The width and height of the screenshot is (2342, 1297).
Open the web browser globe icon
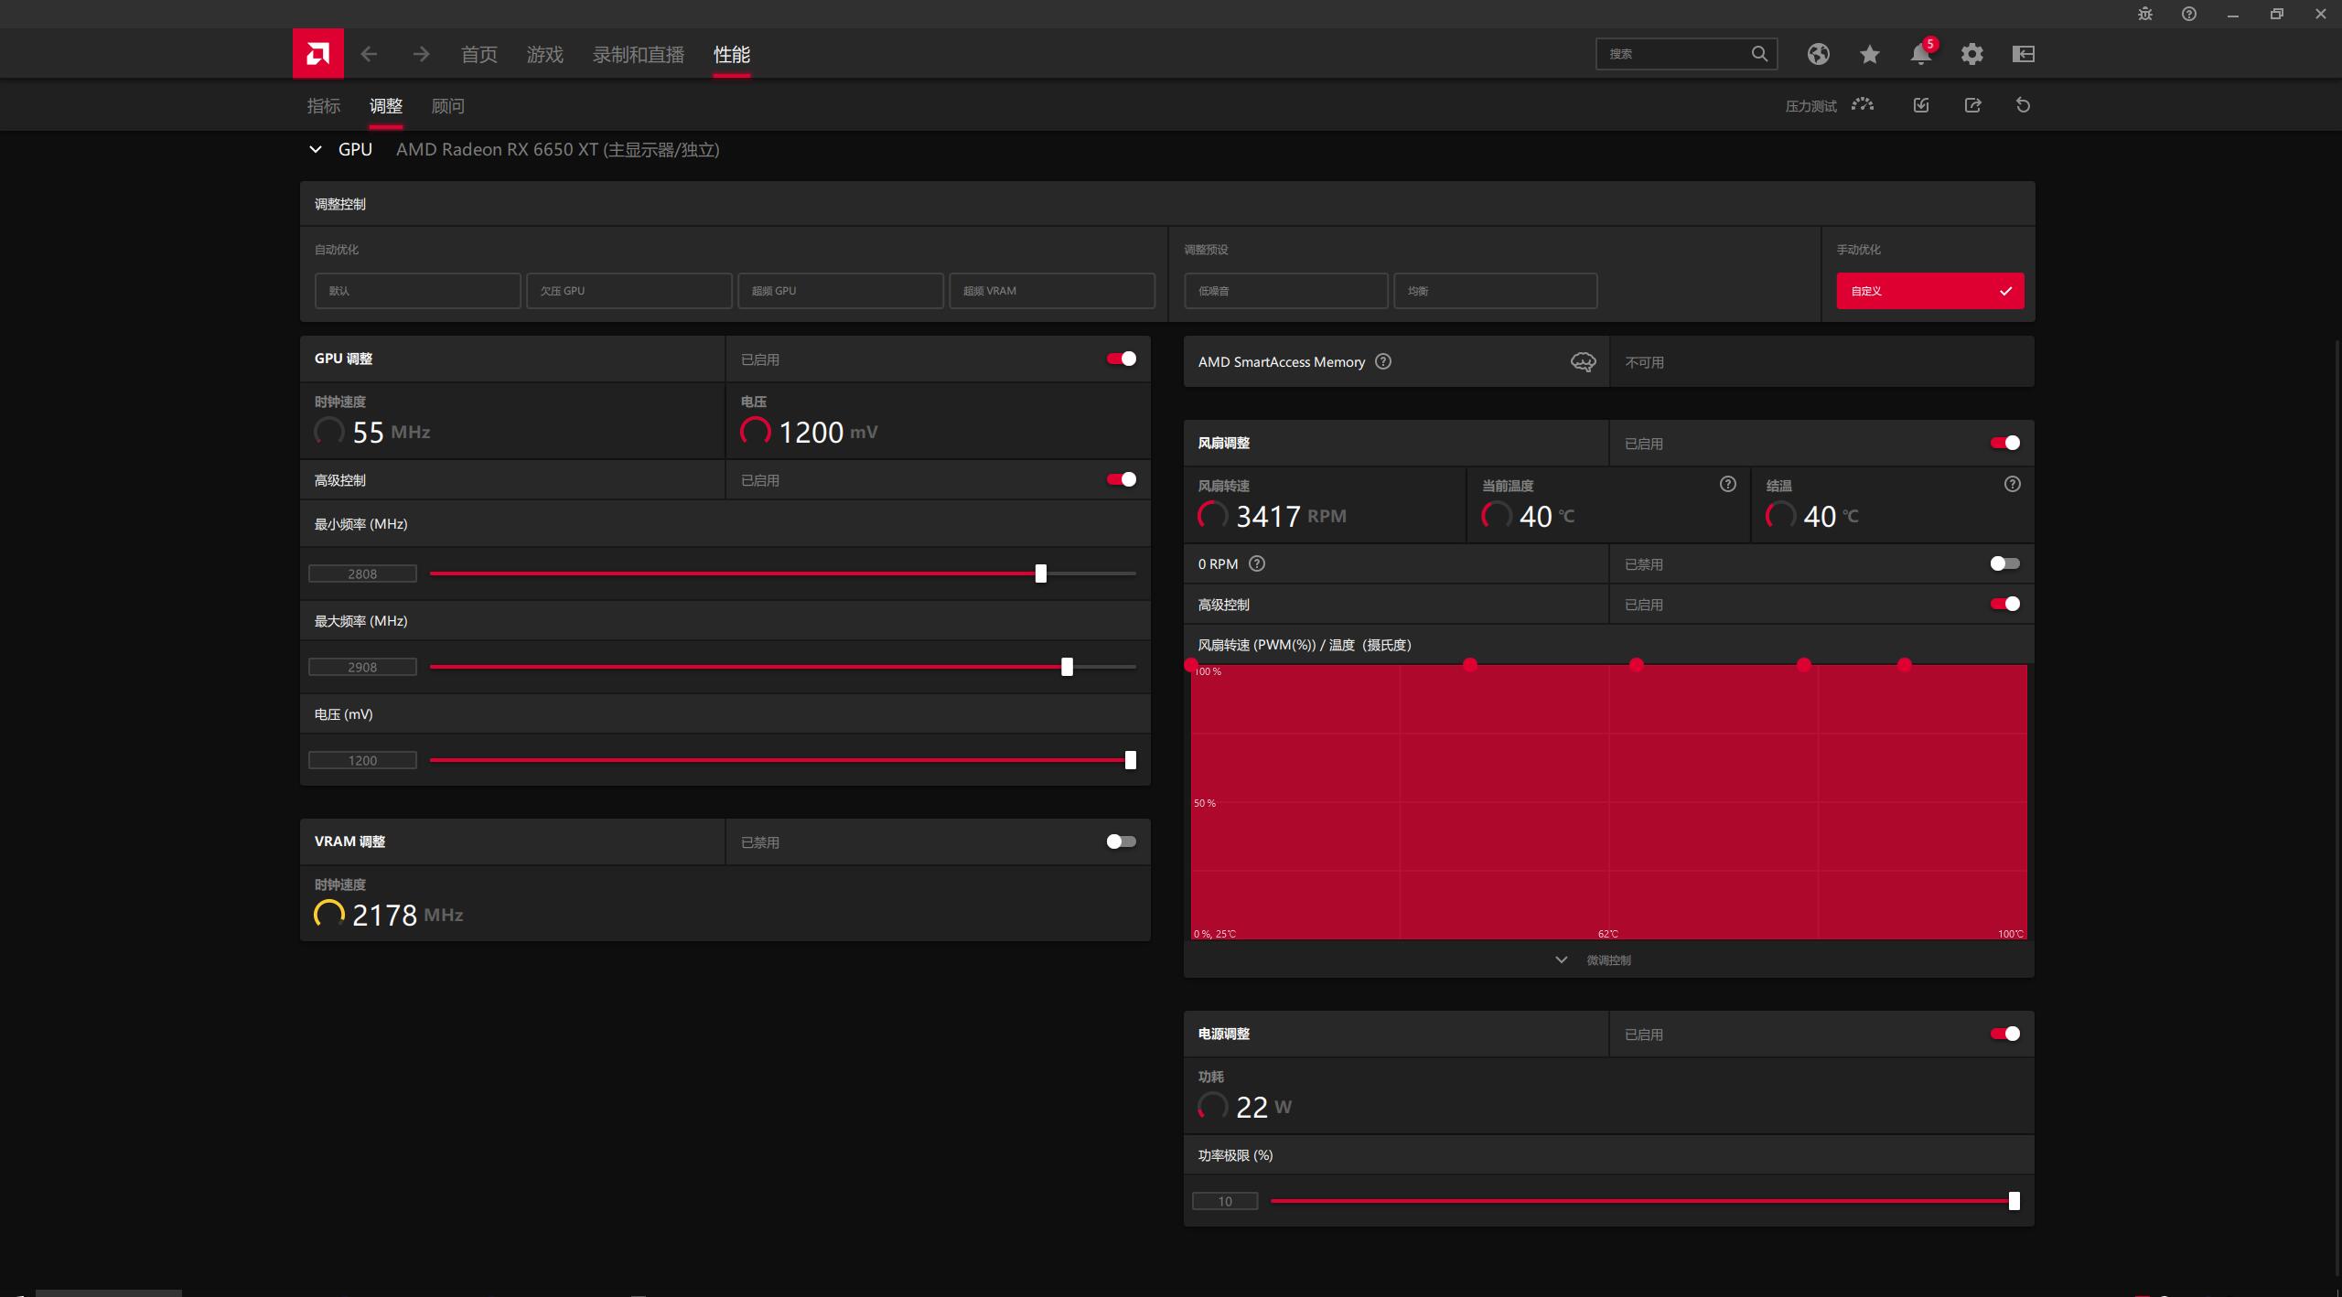pyautogui.click(x=1818, y=54)
